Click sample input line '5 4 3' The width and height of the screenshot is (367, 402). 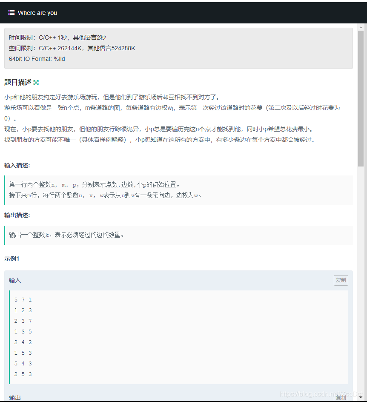[x=23, y=364]
